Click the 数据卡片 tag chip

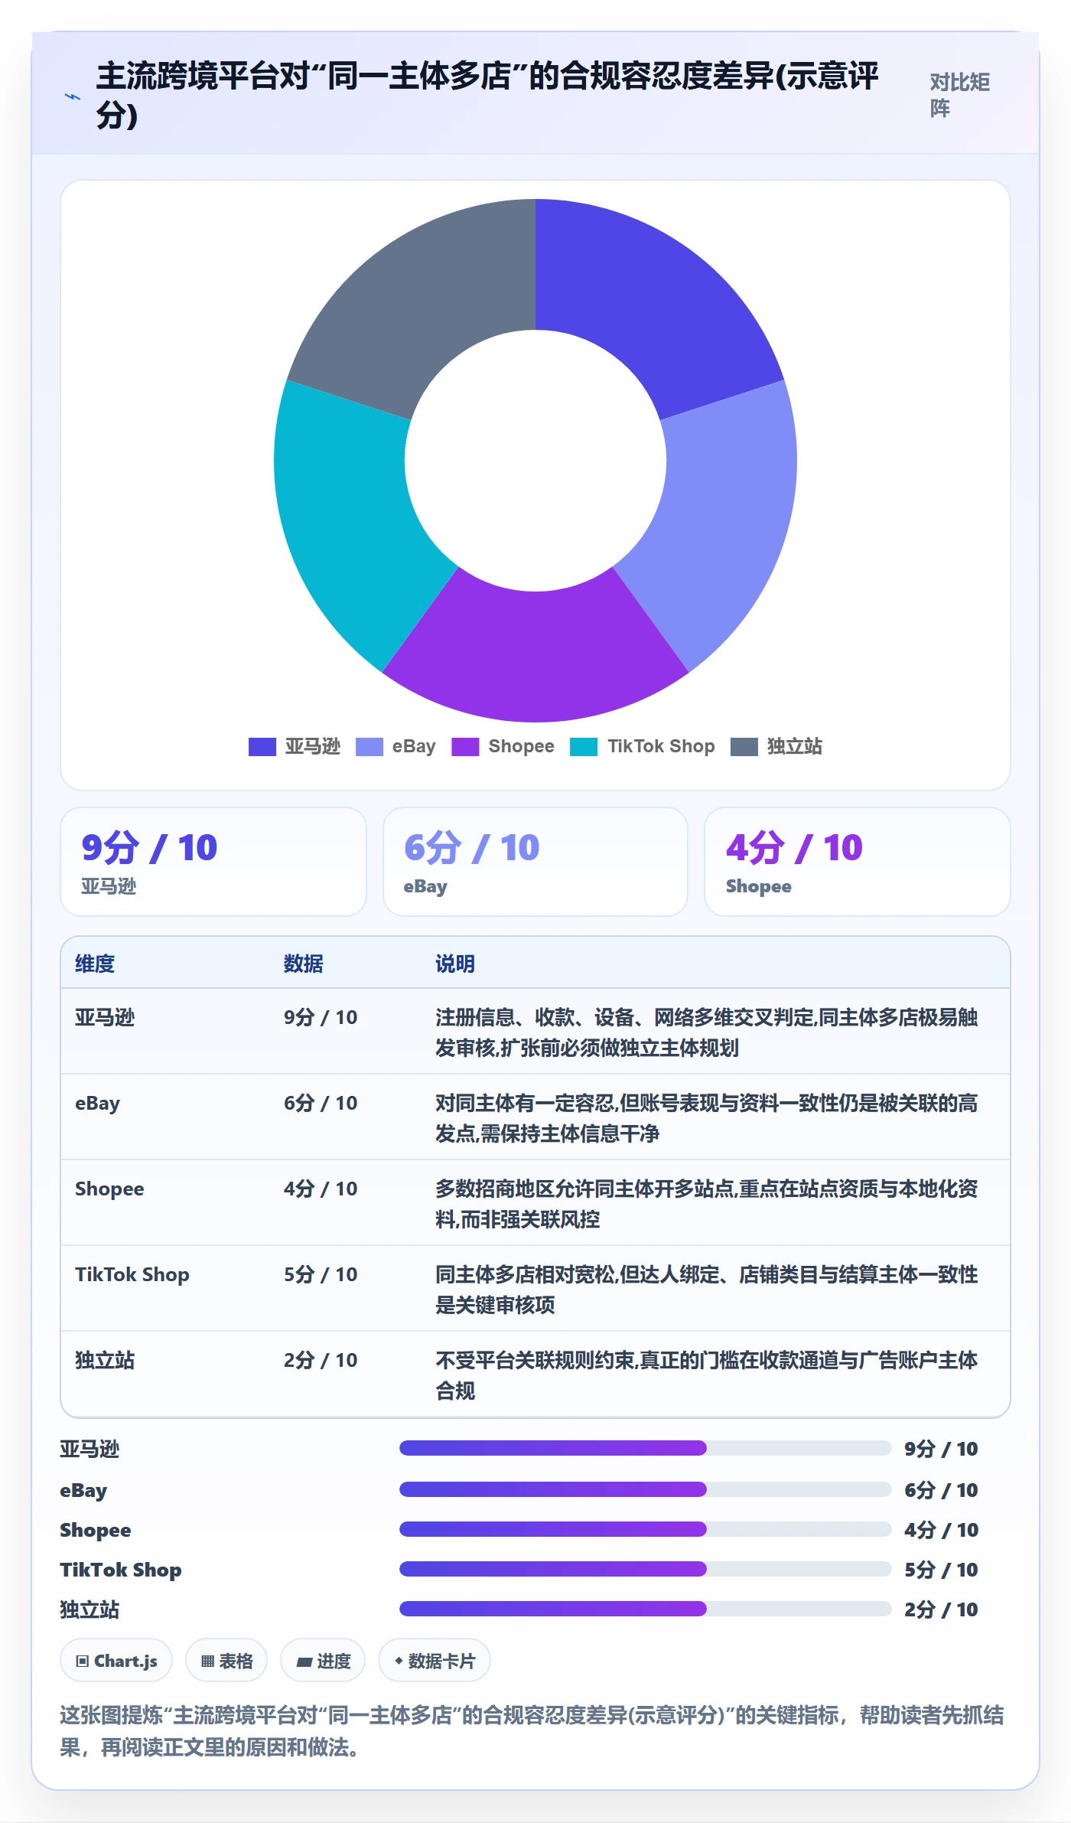(435, 1661)
